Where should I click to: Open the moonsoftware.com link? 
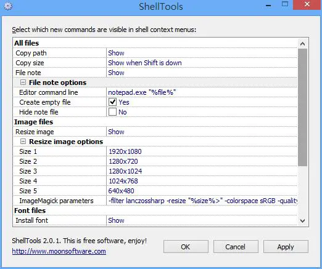(x=59, y=251)
